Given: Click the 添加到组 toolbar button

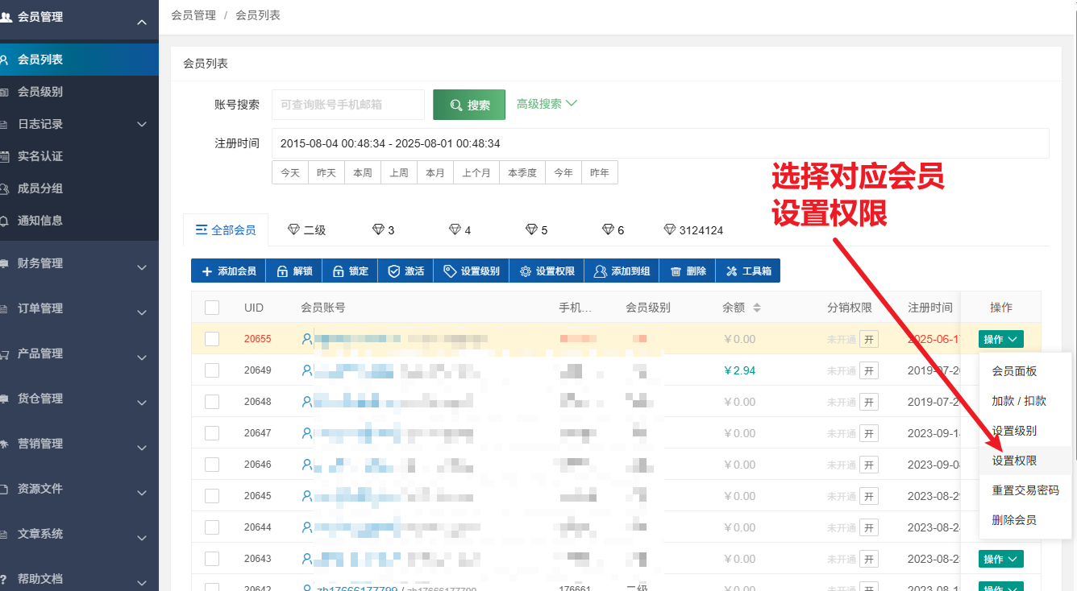Looking at the screenshot, I should [x=621, y=271].
